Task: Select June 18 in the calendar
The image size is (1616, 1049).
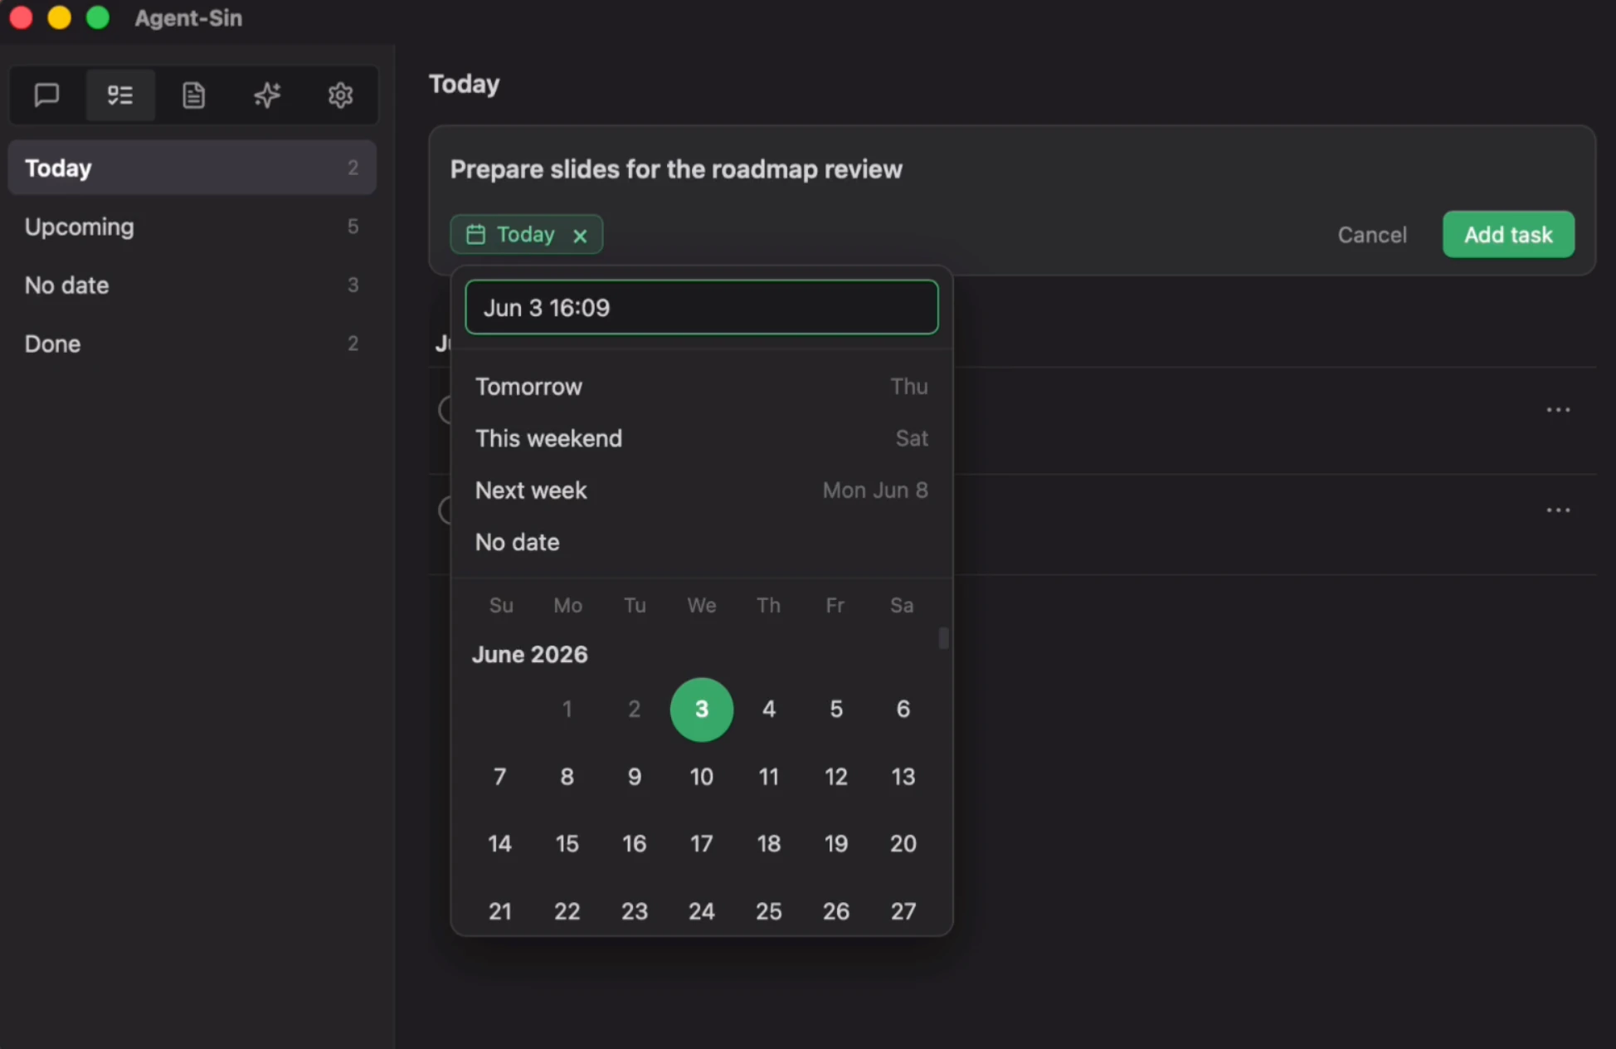Action: click(769, 844)
